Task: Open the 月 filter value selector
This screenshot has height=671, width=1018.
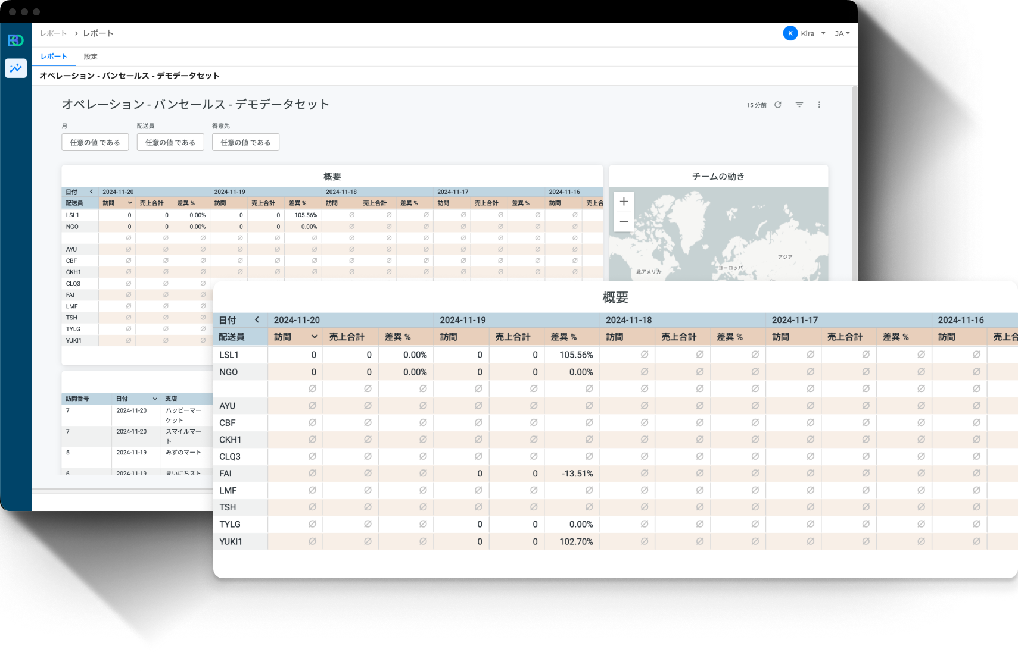Action: coord(95,142)
